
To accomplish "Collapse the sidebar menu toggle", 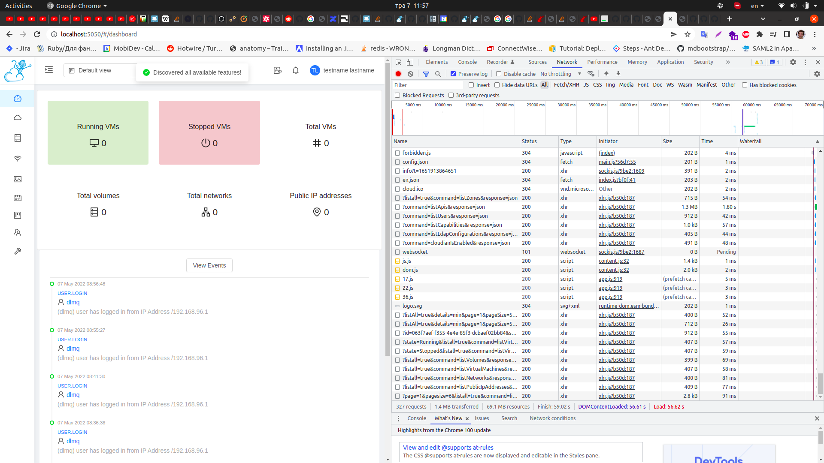I will [x=49, y=70].
